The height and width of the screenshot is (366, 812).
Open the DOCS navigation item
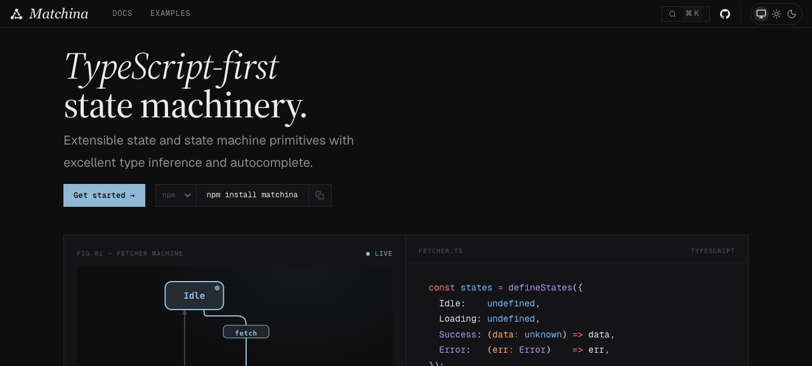(122, 14)
